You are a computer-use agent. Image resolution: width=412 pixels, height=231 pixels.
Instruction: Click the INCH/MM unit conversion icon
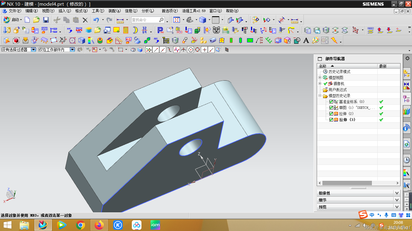point(79,30)
